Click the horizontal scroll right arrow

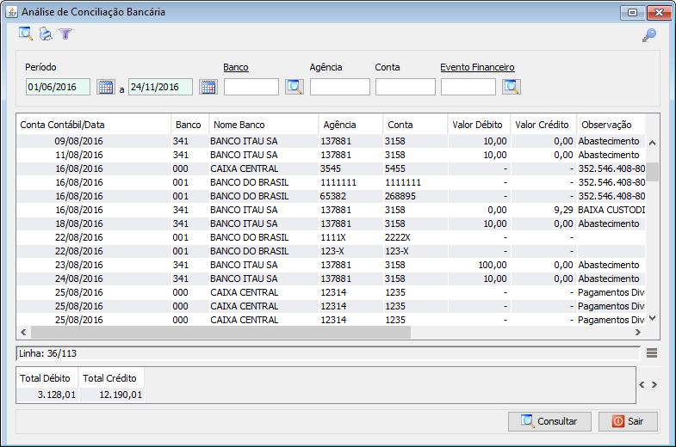pyautogui.click(x=637, y=332)
